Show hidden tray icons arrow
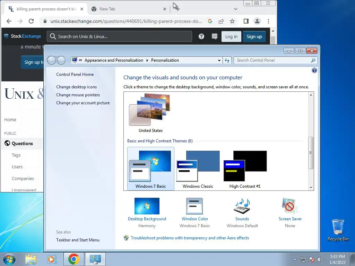Viewport: 355px width, 266px height. click(x=295, y=259)
